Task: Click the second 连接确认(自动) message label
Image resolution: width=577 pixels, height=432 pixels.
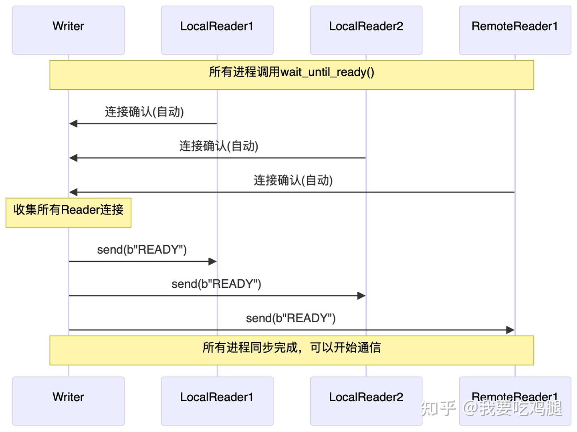Action: tap(218, 147)
